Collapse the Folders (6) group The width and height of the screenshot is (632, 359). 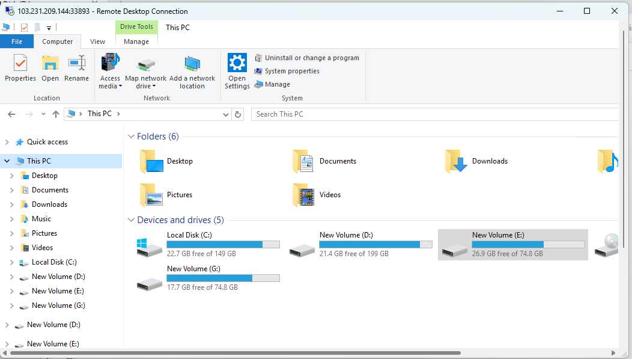click(x=132, y=137)
